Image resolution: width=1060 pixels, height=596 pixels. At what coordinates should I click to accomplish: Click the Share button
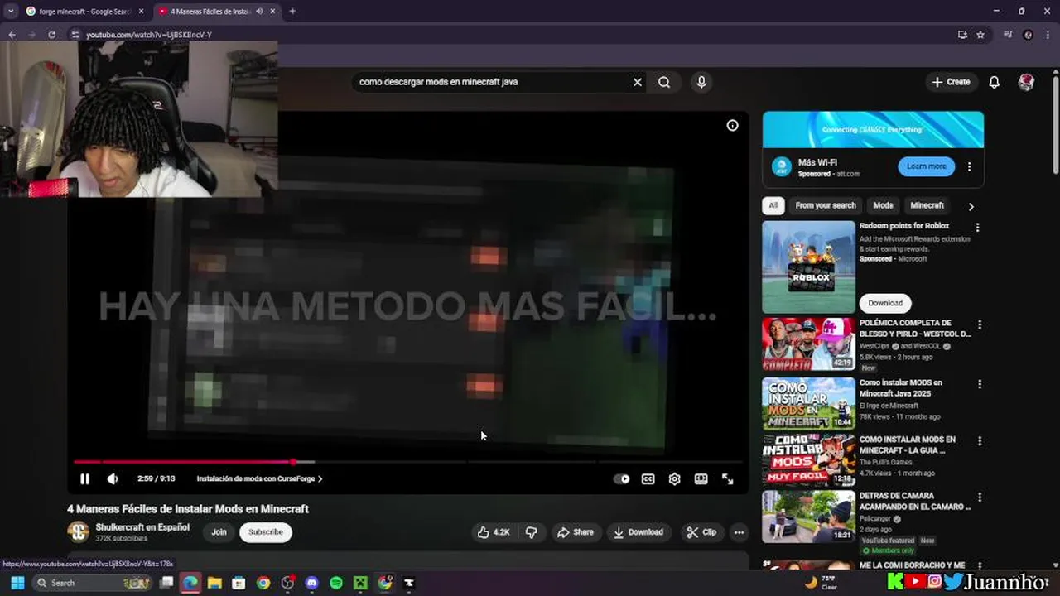coord(576,532)
